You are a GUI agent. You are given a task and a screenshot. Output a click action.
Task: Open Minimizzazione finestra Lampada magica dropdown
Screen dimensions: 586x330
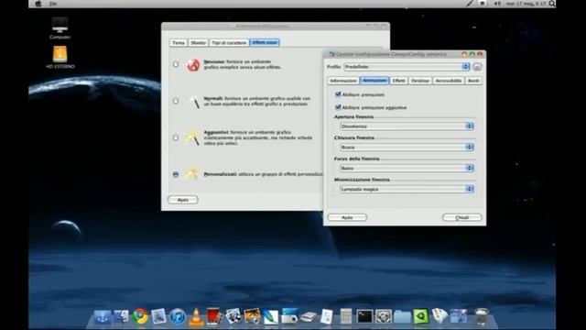pyautogui.click(x=407, y=190)
